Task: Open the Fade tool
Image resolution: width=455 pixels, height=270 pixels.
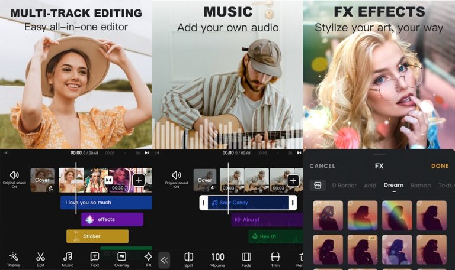Action: pos(246,259)
